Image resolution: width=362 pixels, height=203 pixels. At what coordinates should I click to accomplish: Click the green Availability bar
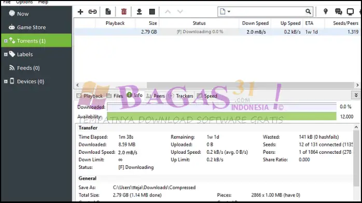pyautogui.click(x=221, y=116)
